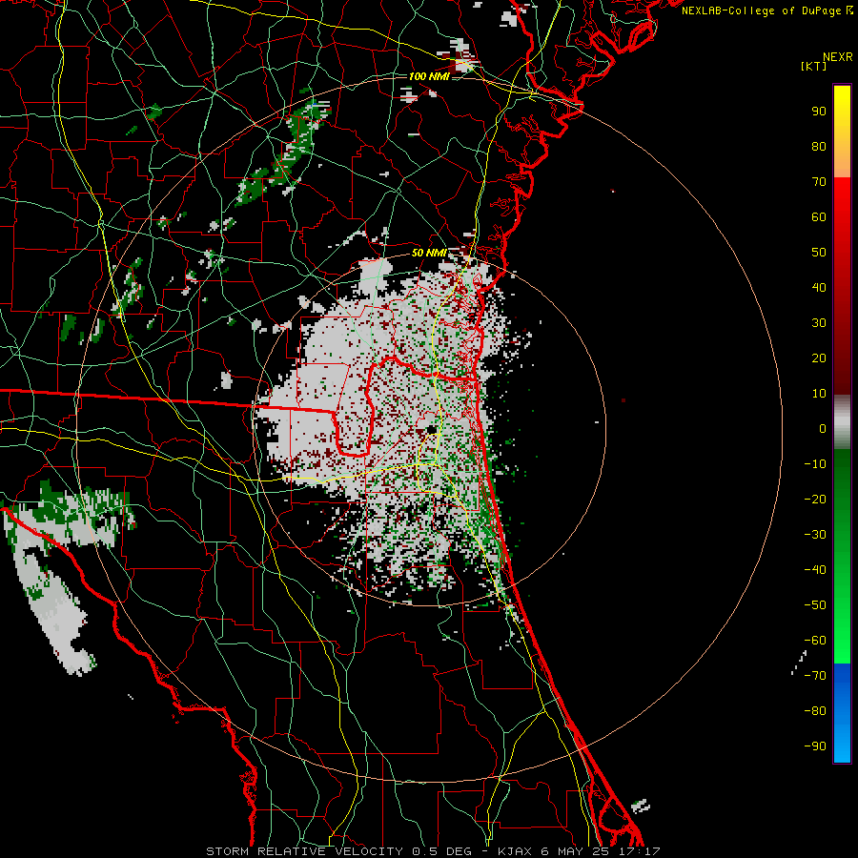Click the blue bottom section of color bar
This screenshot has width=858, height=858.
click(842, 713)
